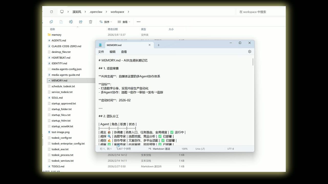Open Notepad settings gear icon

250,52
